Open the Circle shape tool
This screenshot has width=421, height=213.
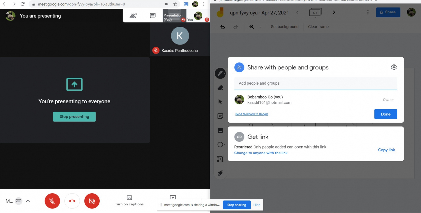[220, 145]
